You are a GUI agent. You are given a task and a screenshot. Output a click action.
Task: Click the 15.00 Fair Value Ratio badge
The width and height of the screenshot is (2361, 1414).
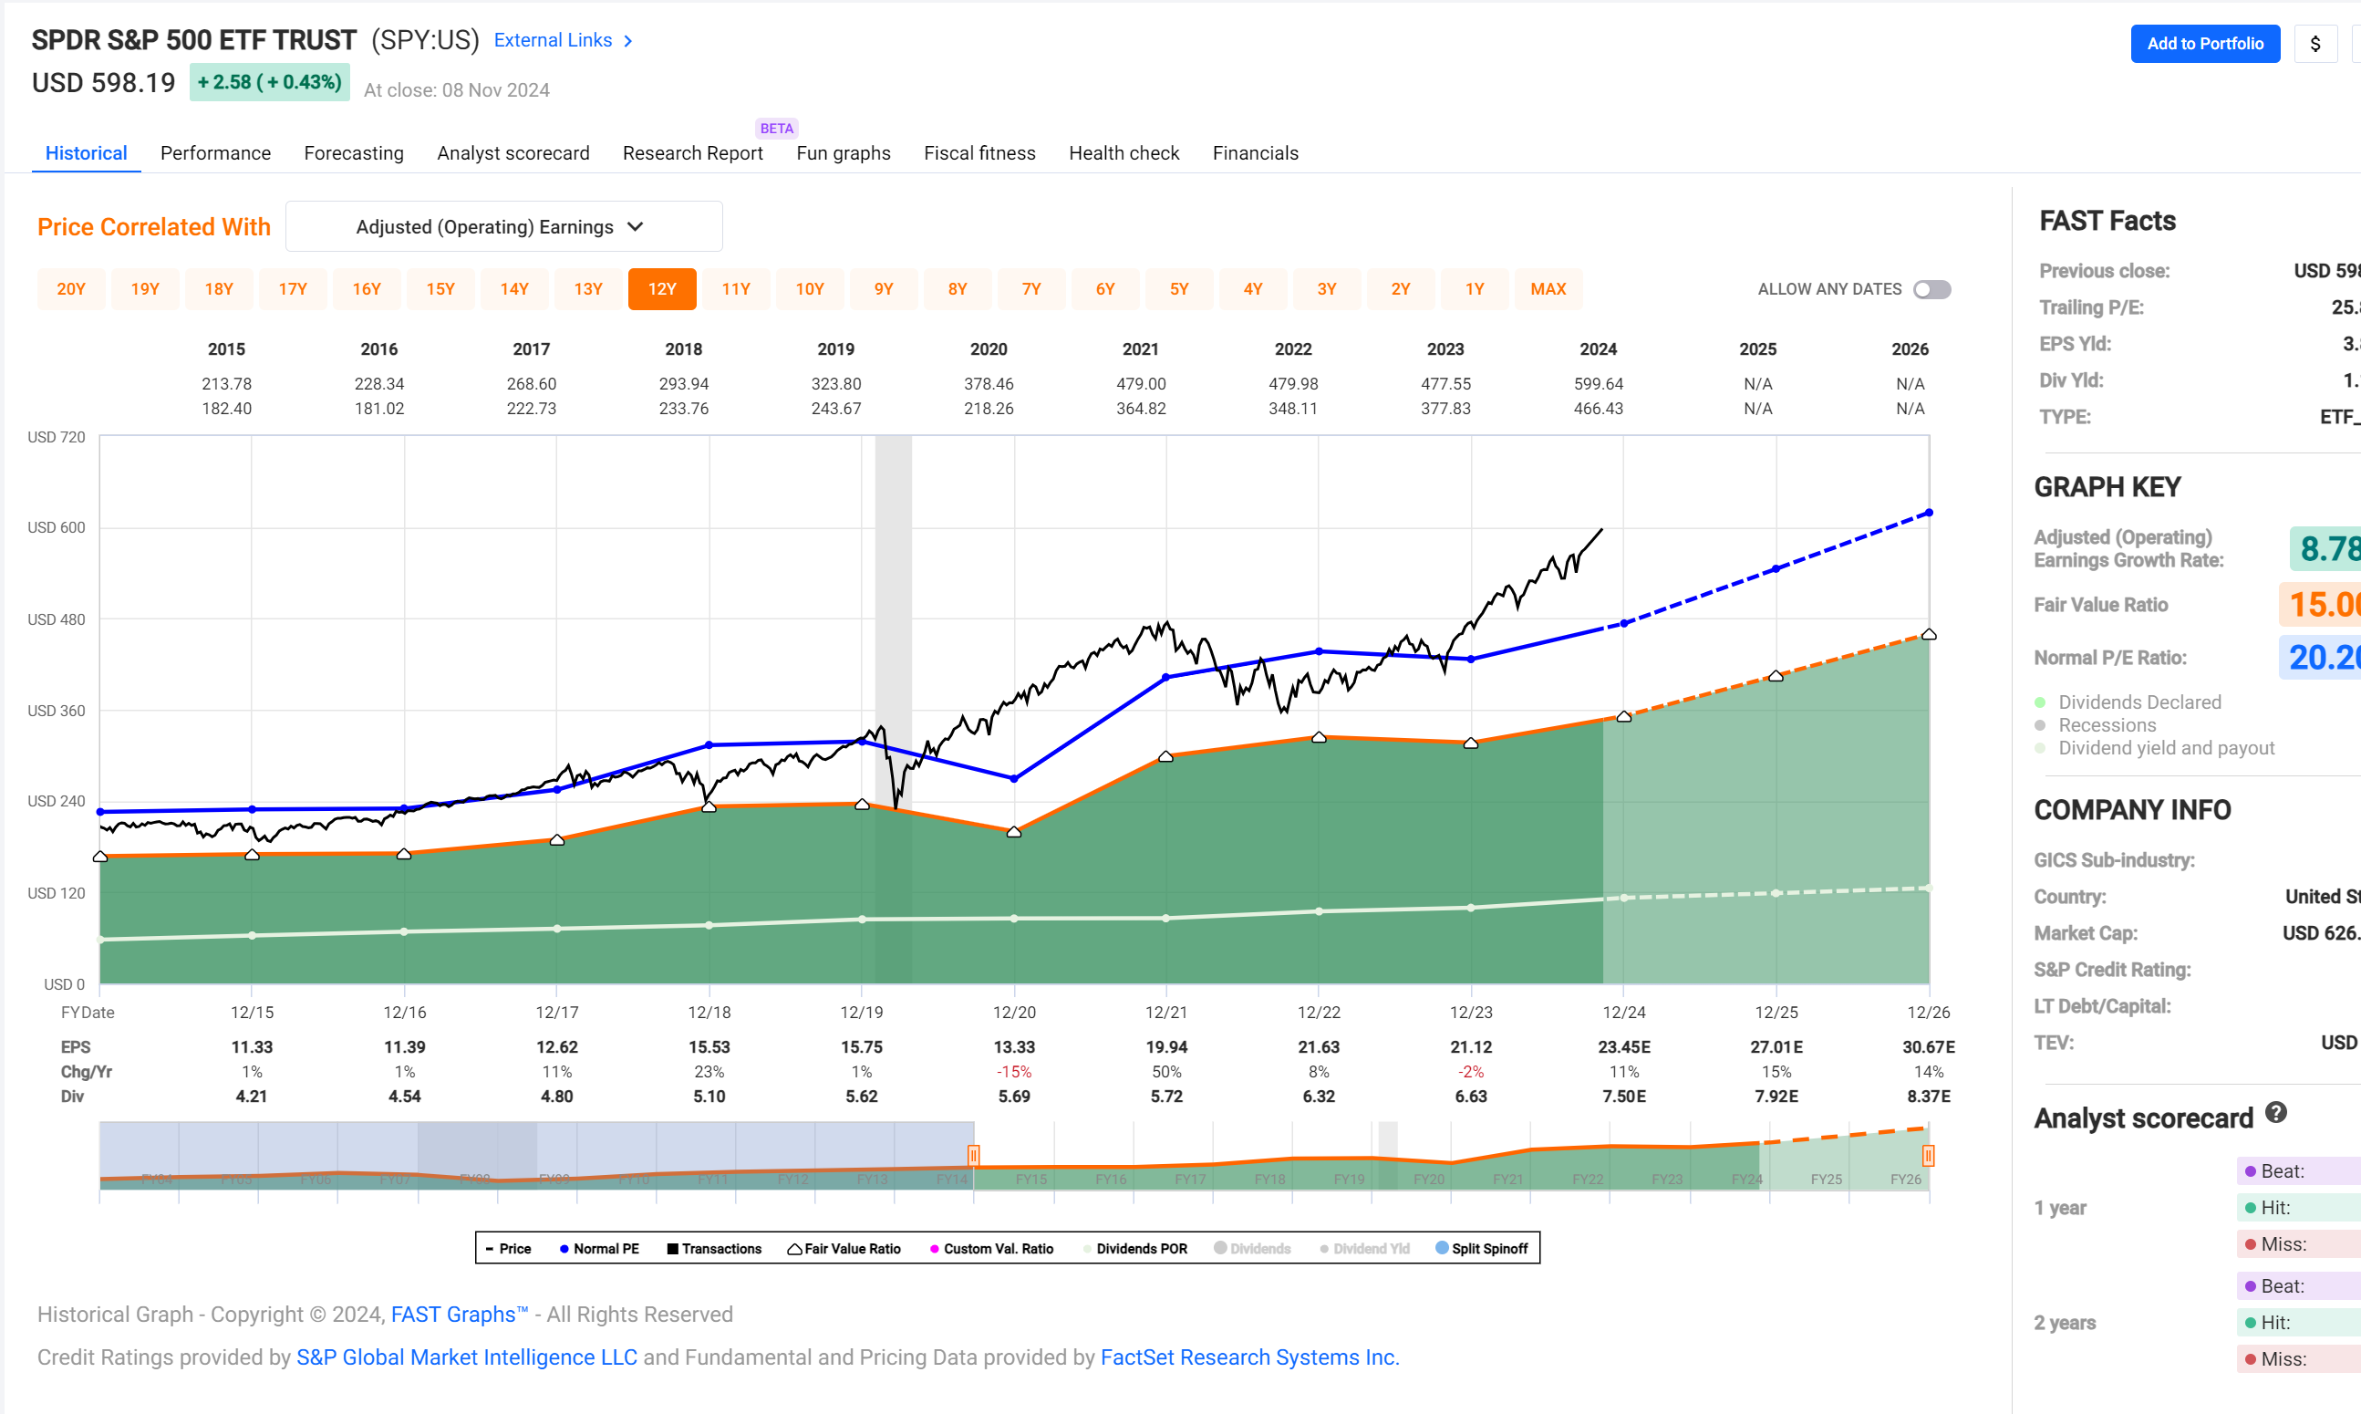point(2320,604)
